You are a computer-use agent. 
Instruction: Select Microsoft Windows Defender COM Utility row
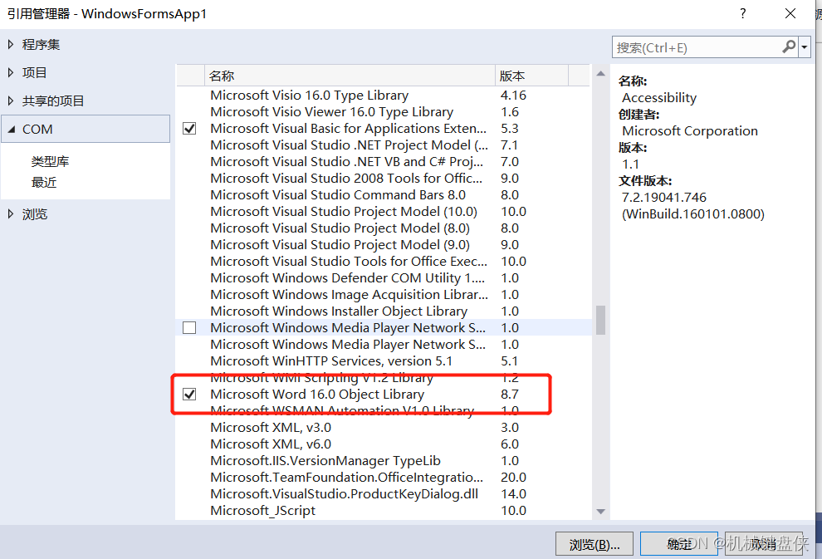384,278
